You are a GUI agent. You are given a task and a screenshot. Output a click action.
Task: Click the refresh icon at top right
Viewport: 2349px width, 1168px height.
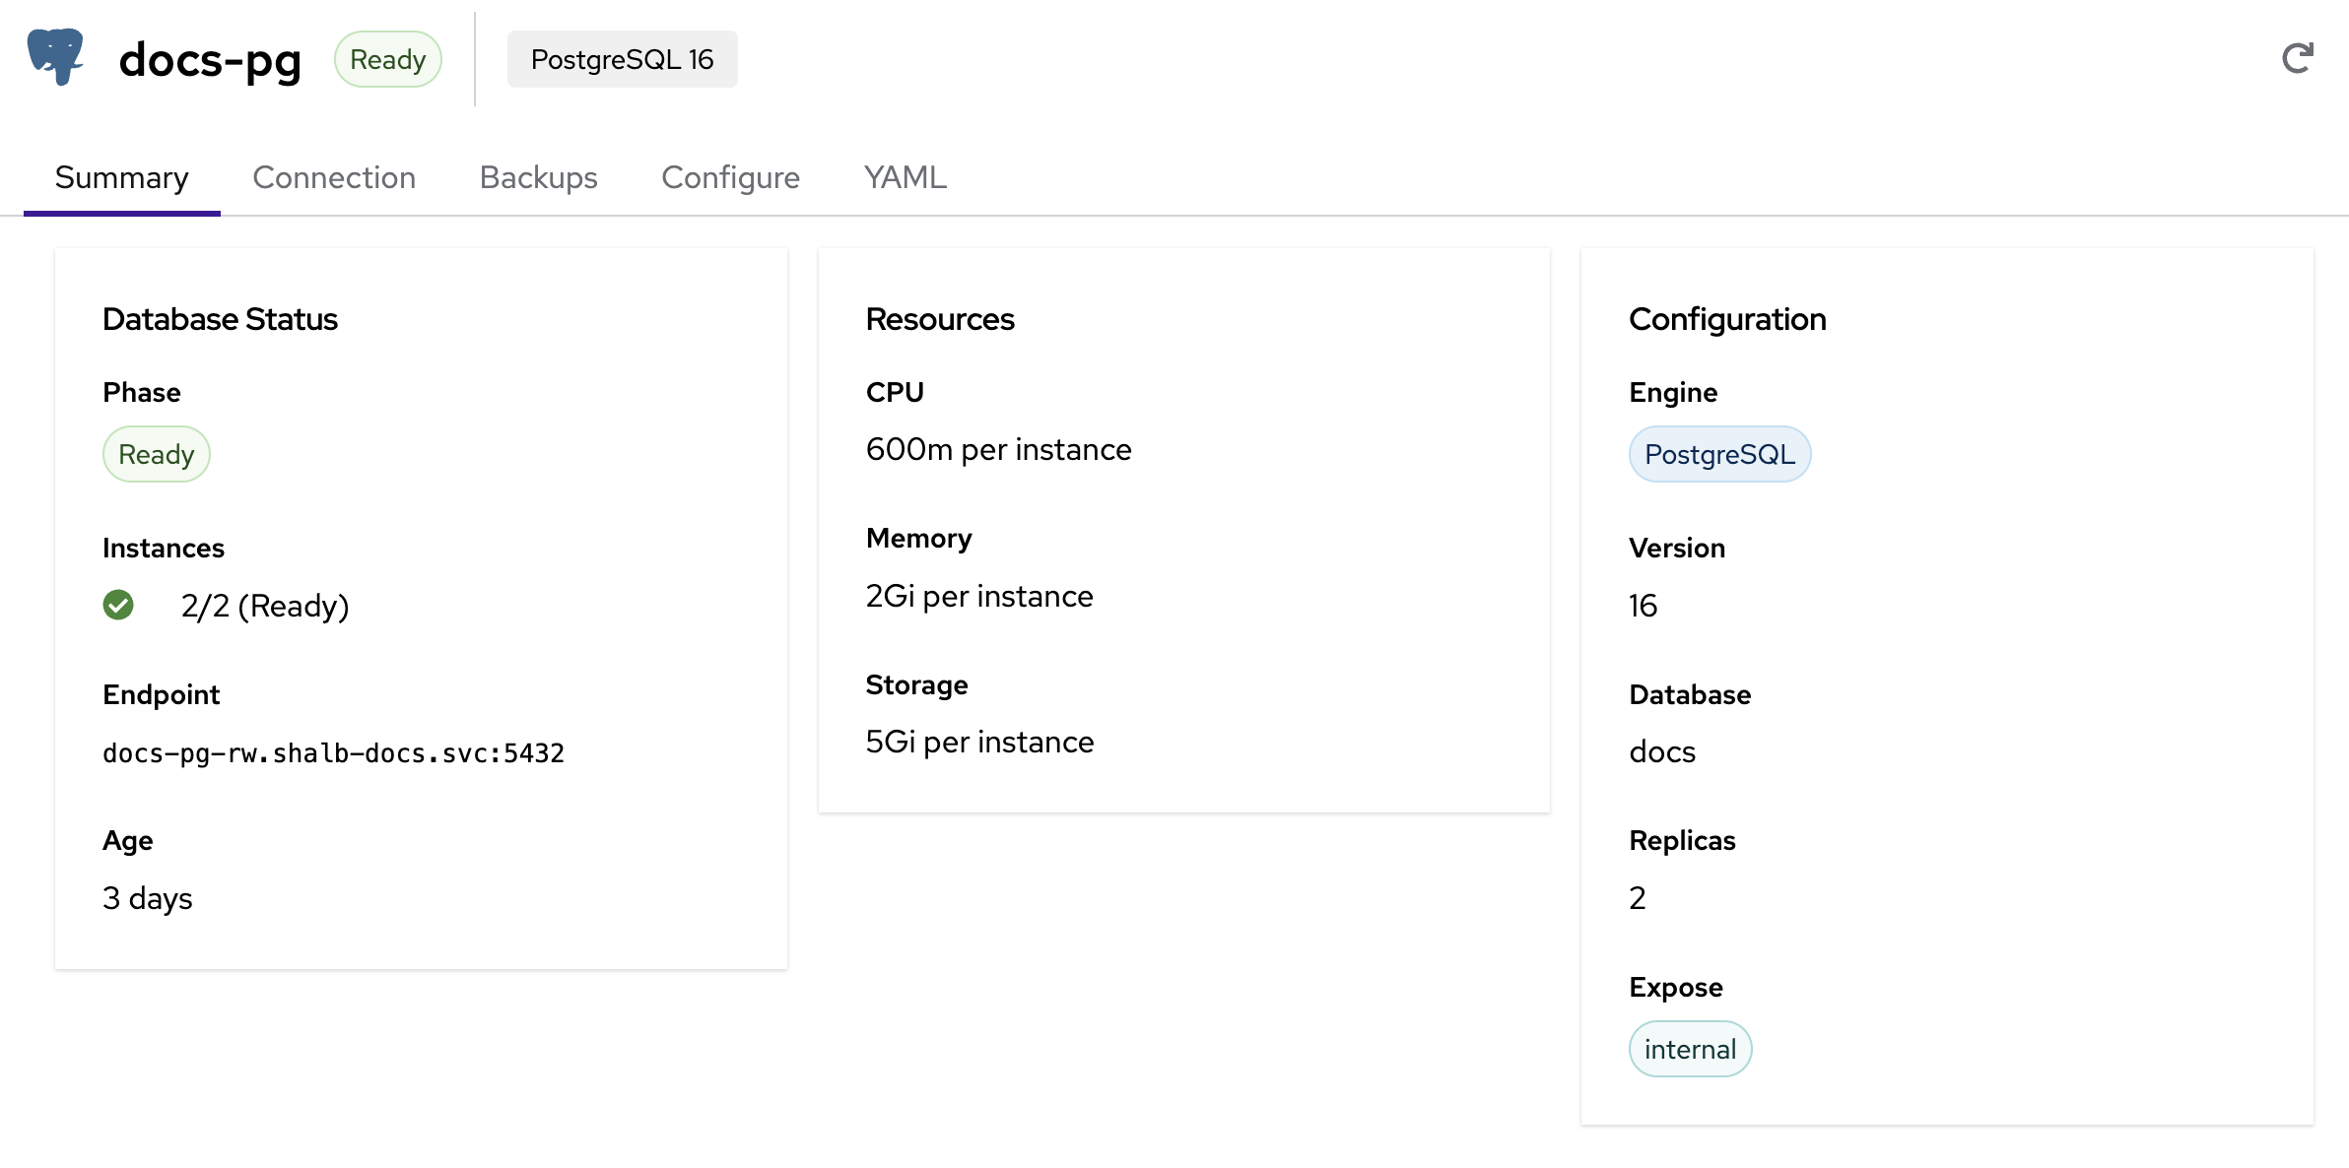click(2297, 59)
